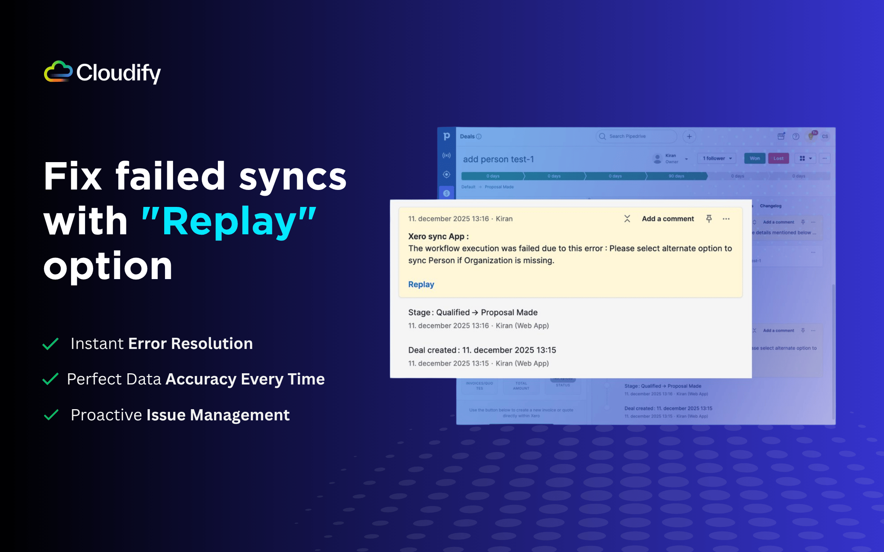Open the Default pipeline breadcrumb
Screen dimensions: 884x552
pos(468,187)
